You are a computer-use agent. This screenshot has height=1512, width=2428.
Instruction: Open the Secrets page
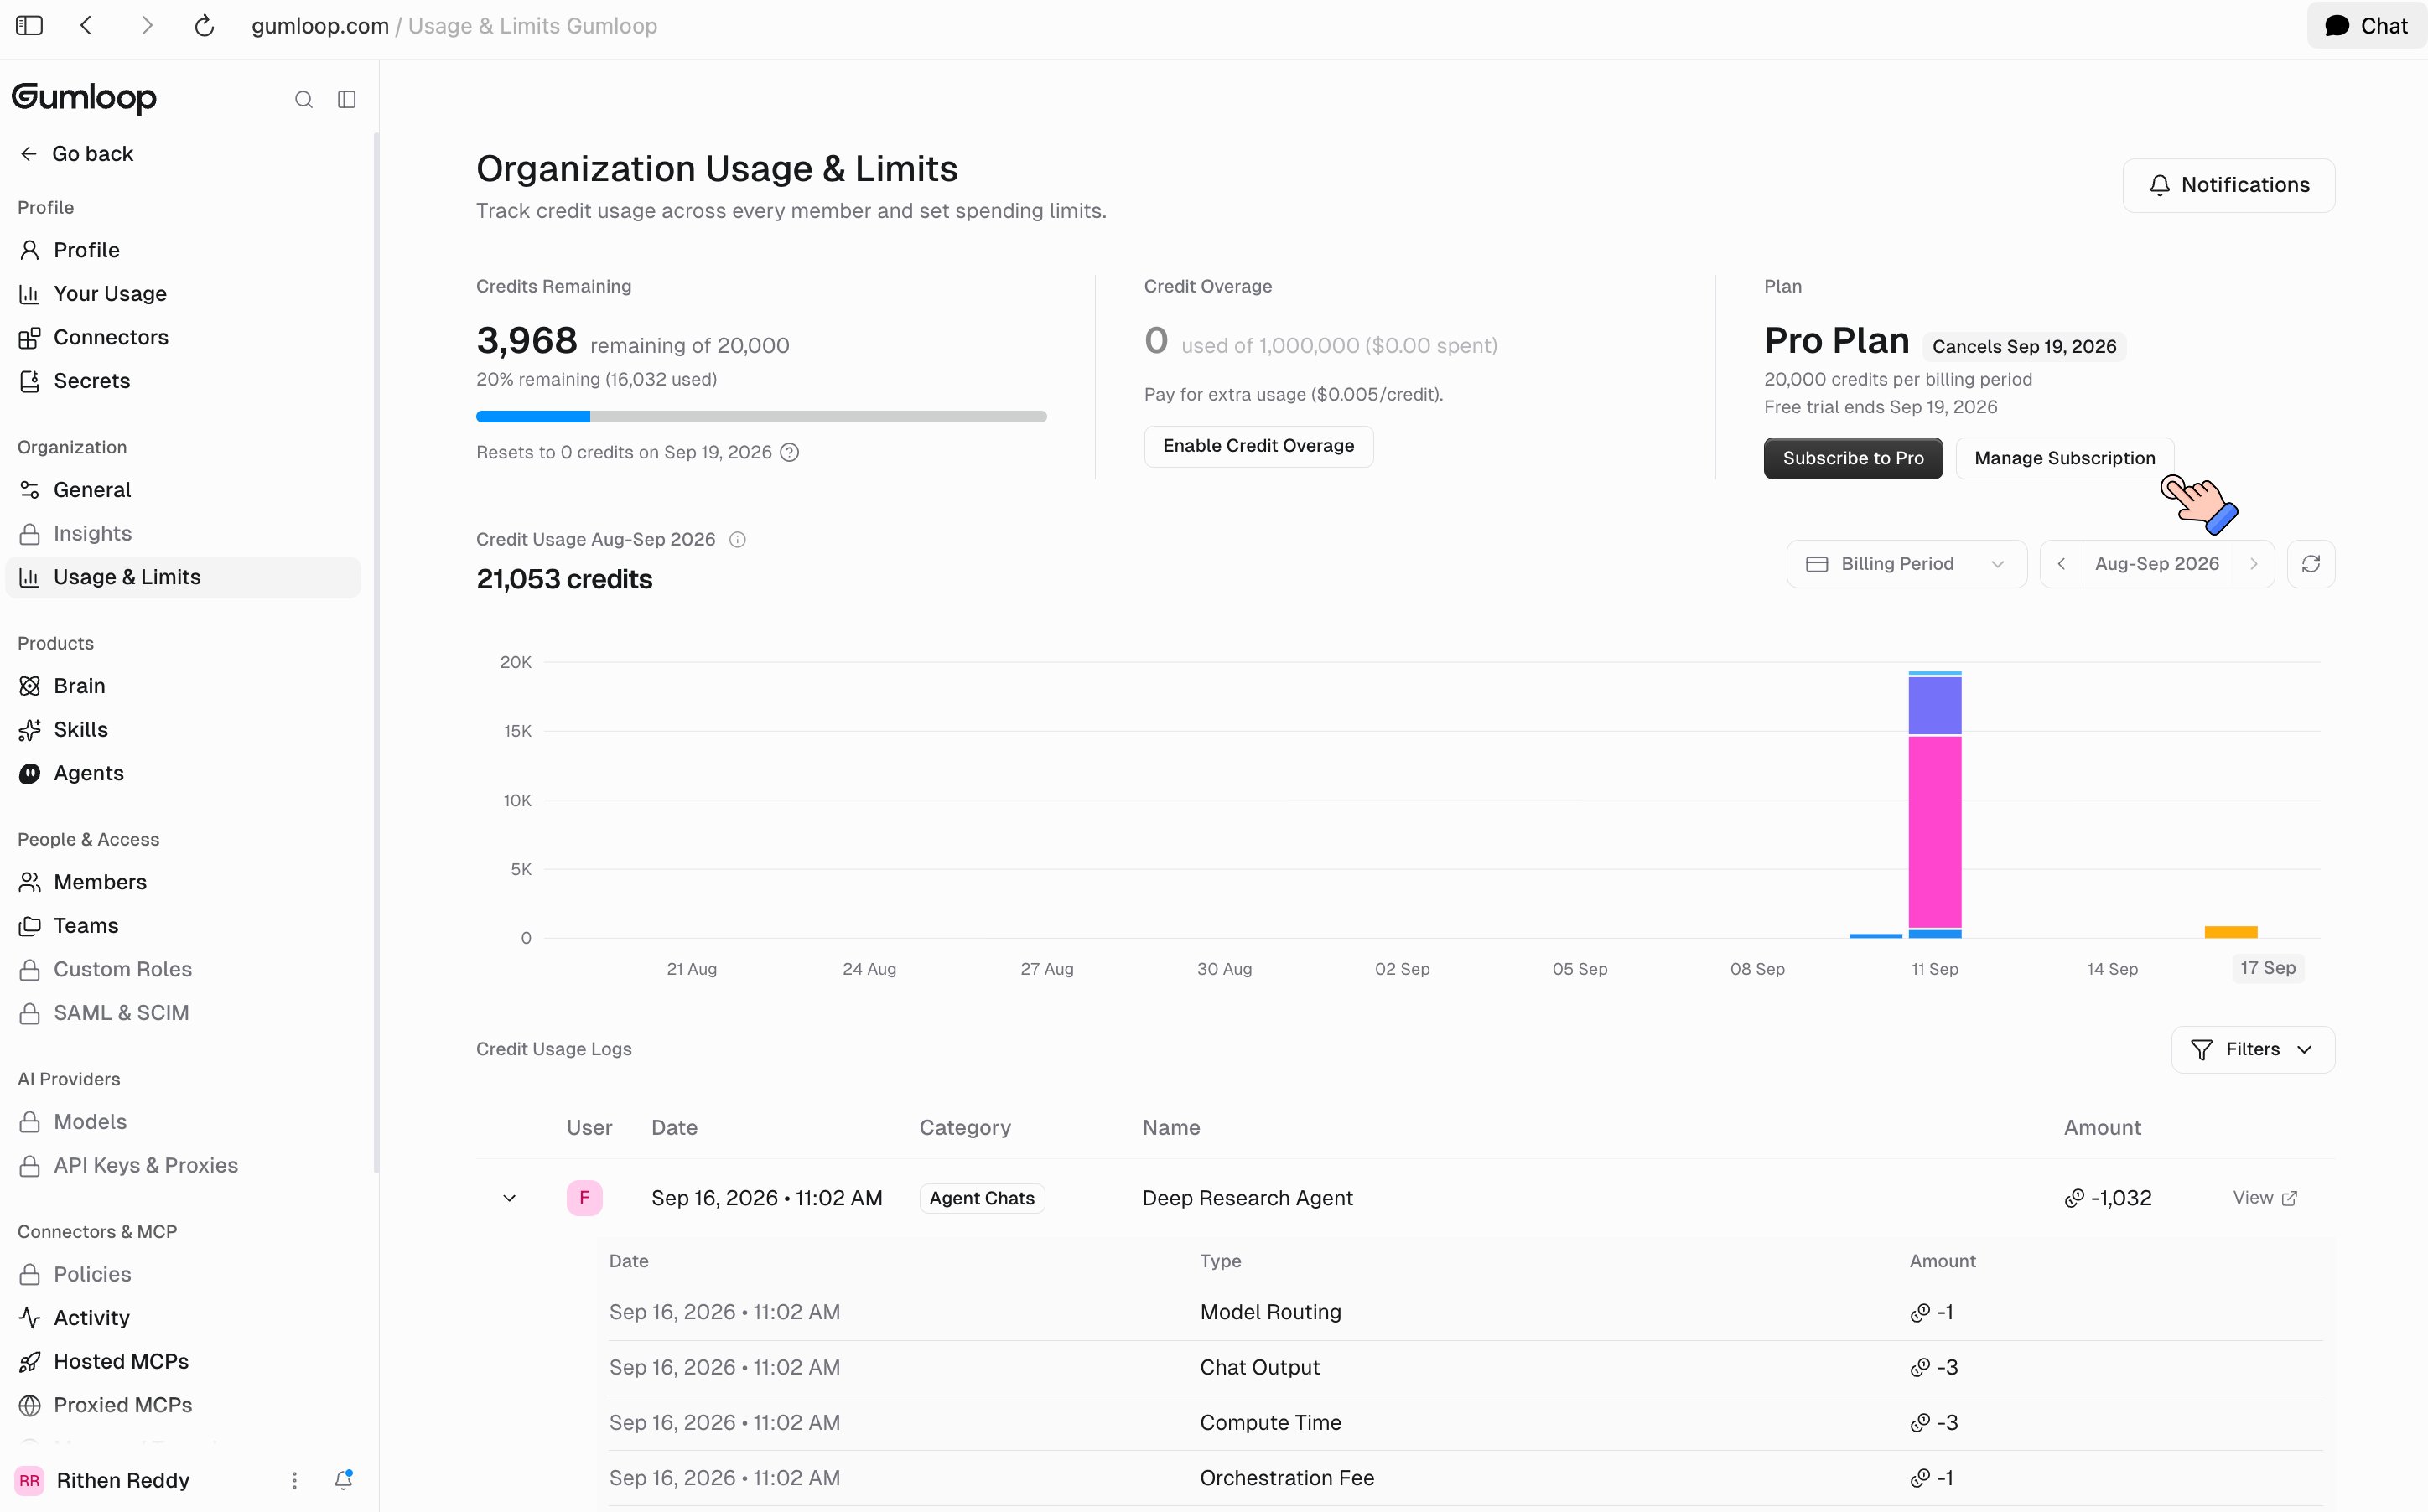click(x=183, y=381)
